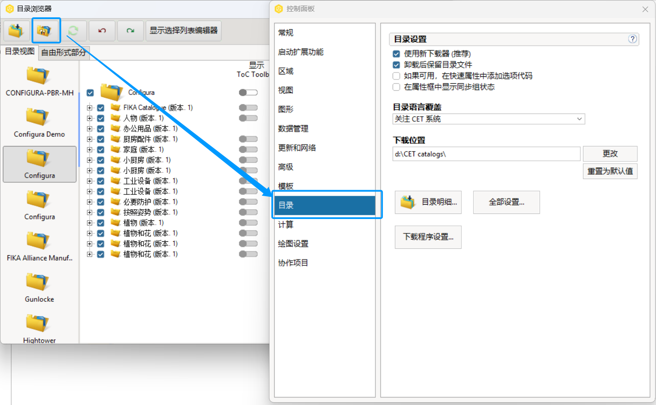Click the red undo arrow icon
656x405 pixels.
102,31
